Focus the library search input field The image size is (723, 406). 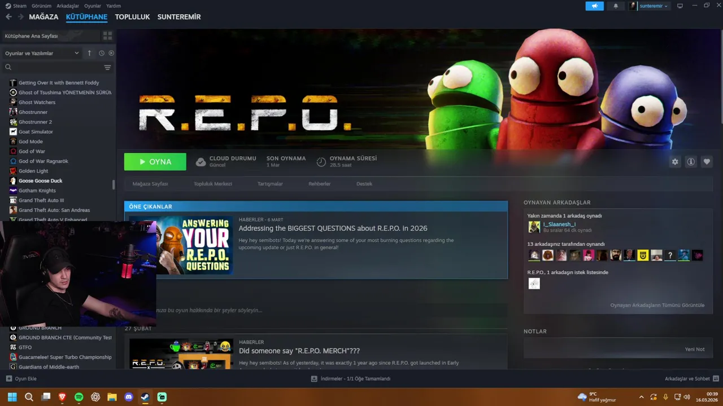[x=56, y=67]
